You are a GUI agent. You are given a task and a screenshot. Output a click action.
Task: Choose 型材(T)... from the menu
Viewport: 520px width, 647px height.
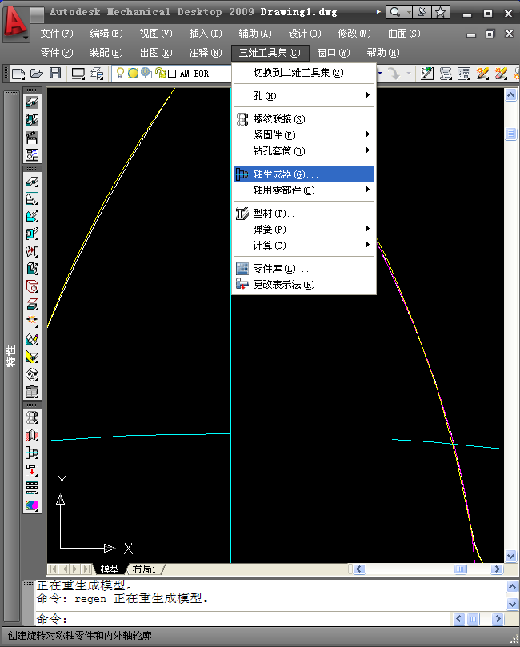click(304, 214)
